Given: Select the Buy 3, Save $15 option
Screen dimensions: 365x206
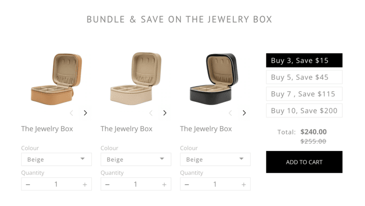Looking at the screenshot, I should click(304, 61).
